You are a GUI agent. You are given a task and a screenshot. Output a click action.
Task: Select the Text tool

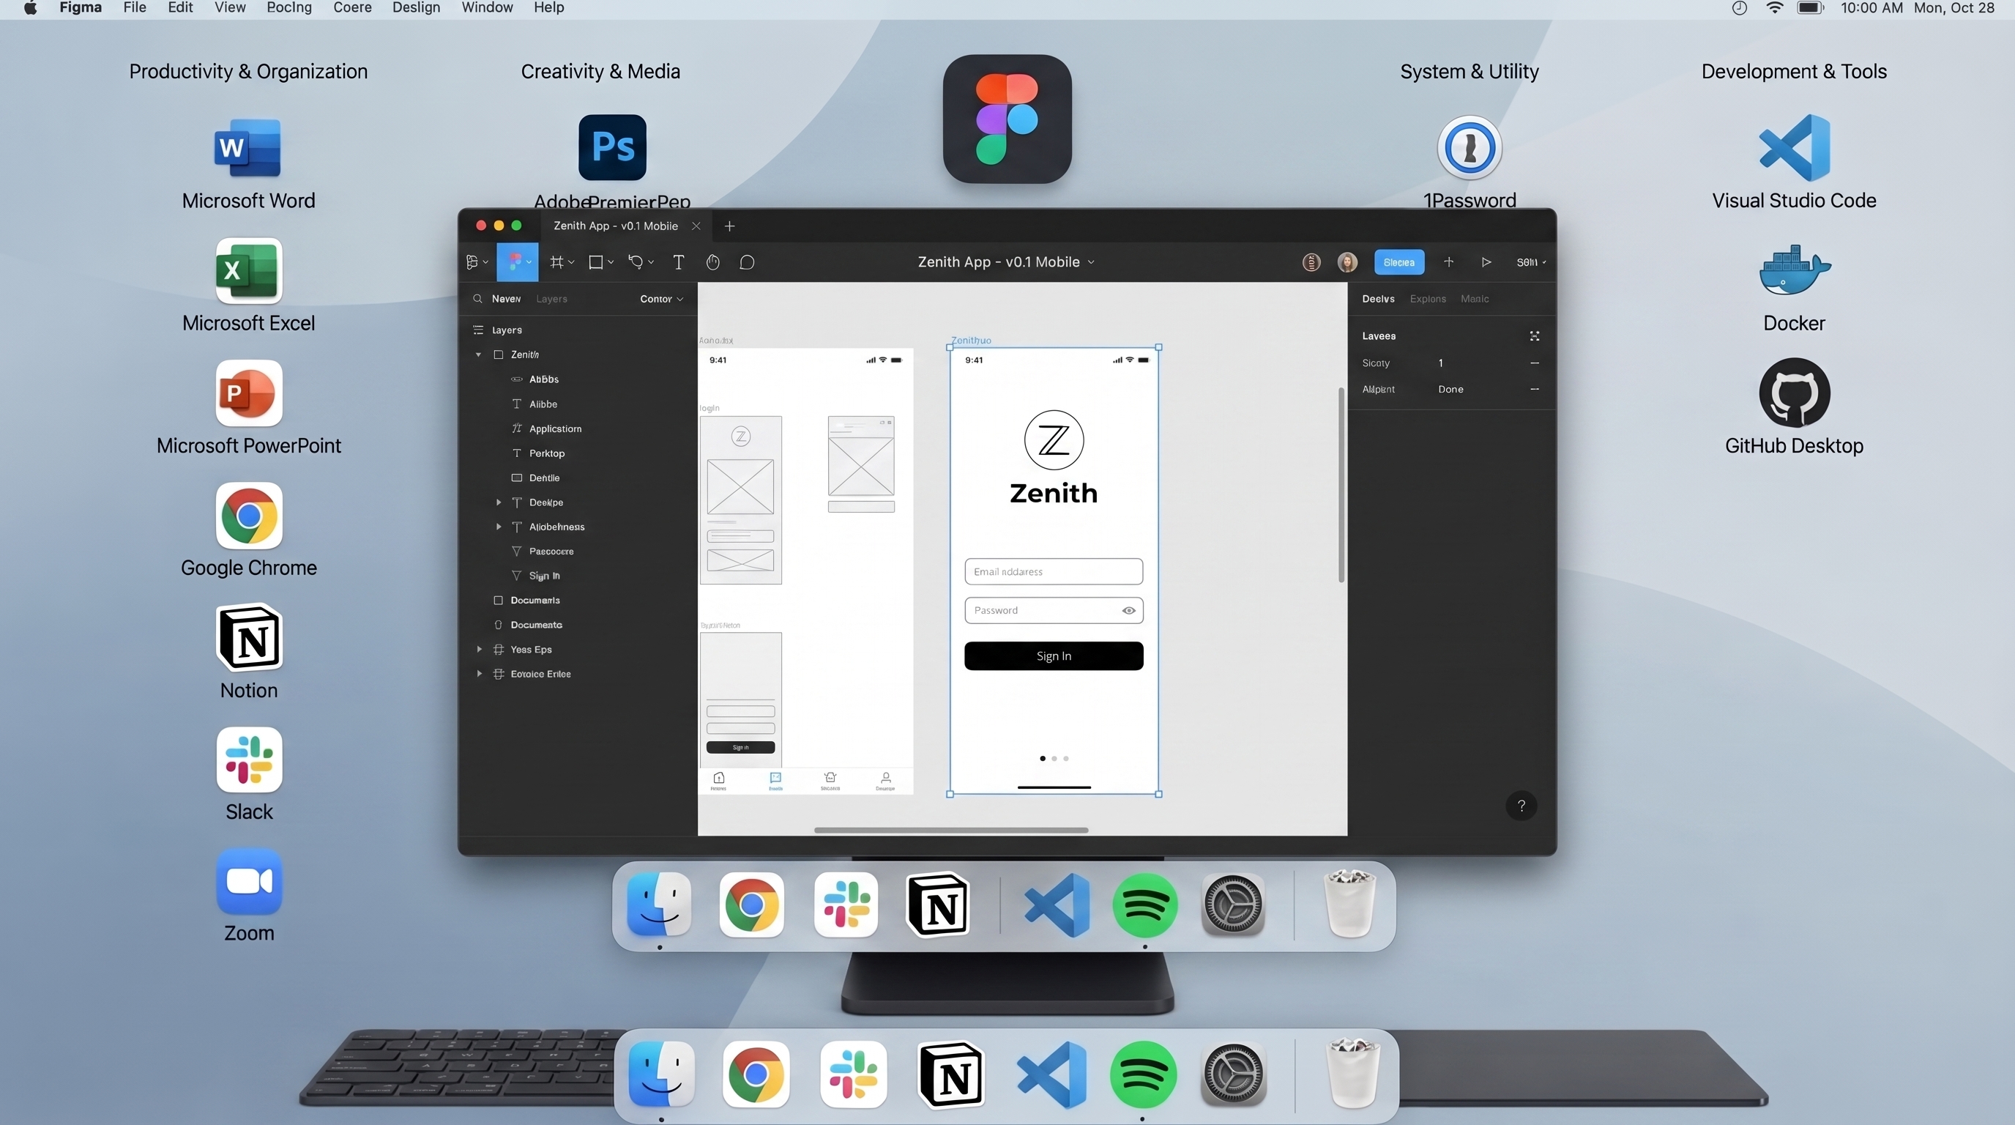(678, 262)
